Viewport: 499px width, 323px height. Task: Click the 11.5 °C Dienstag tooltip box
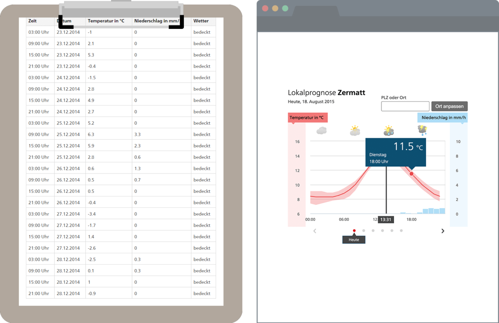395,152
